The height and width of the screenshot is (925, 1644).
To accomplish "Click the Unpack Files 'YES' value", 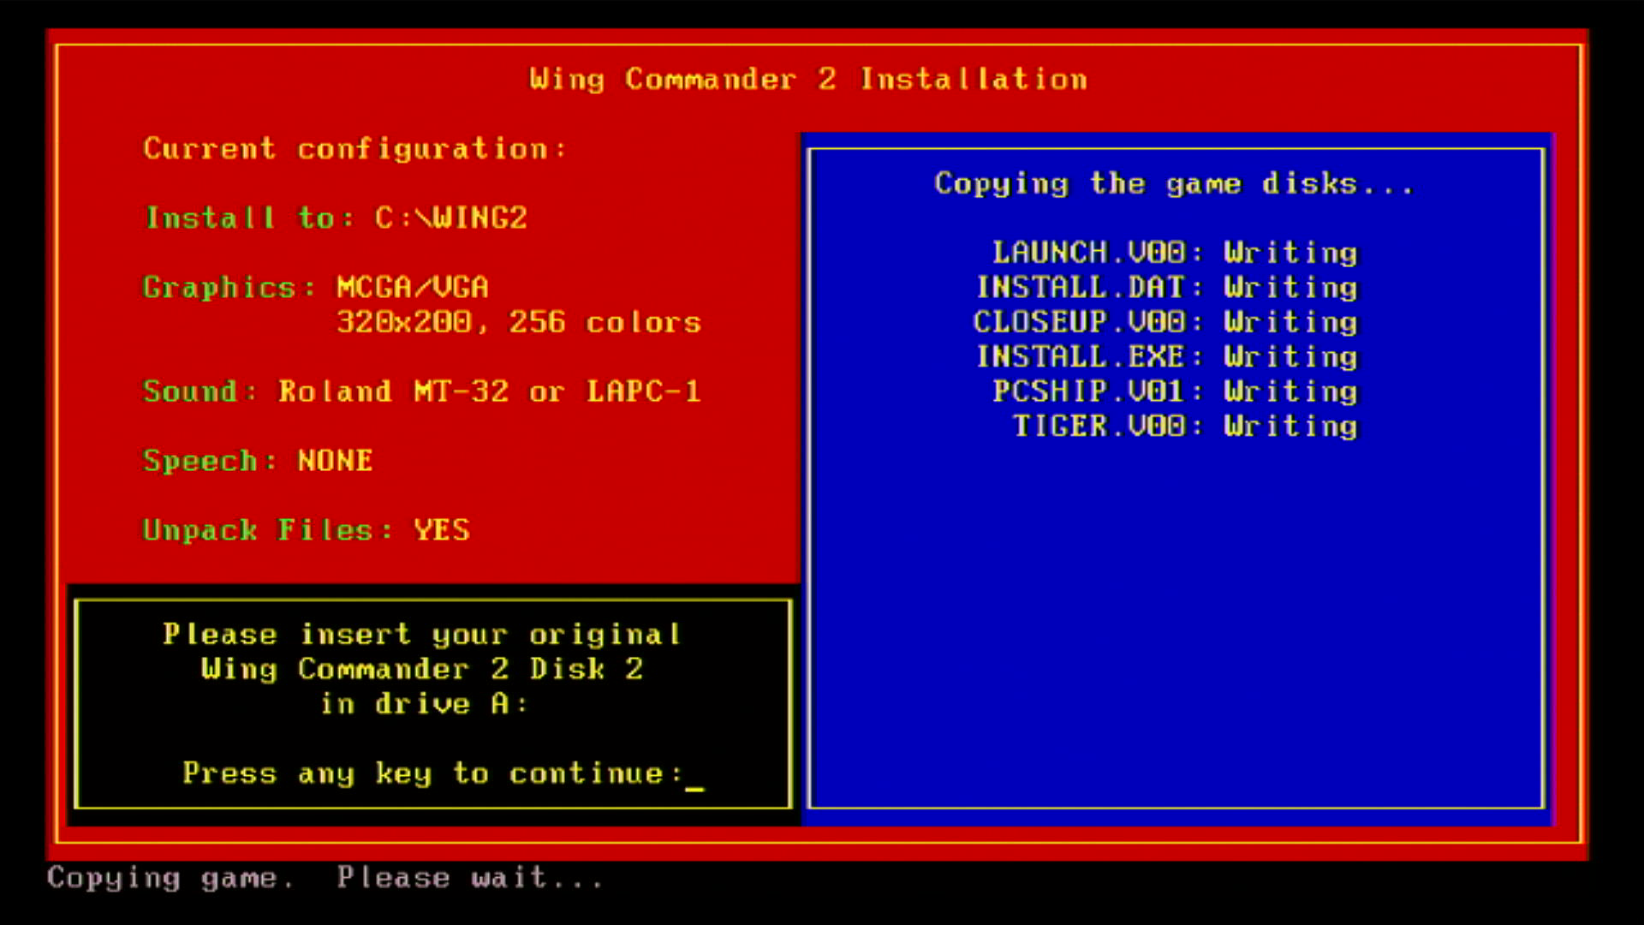I will point(441,531).
